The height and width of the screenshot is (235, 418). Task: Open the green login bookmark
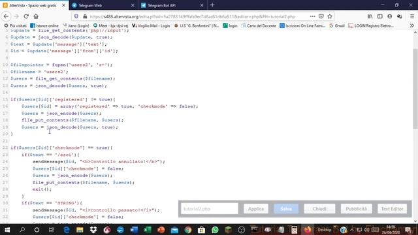point(230,25)
